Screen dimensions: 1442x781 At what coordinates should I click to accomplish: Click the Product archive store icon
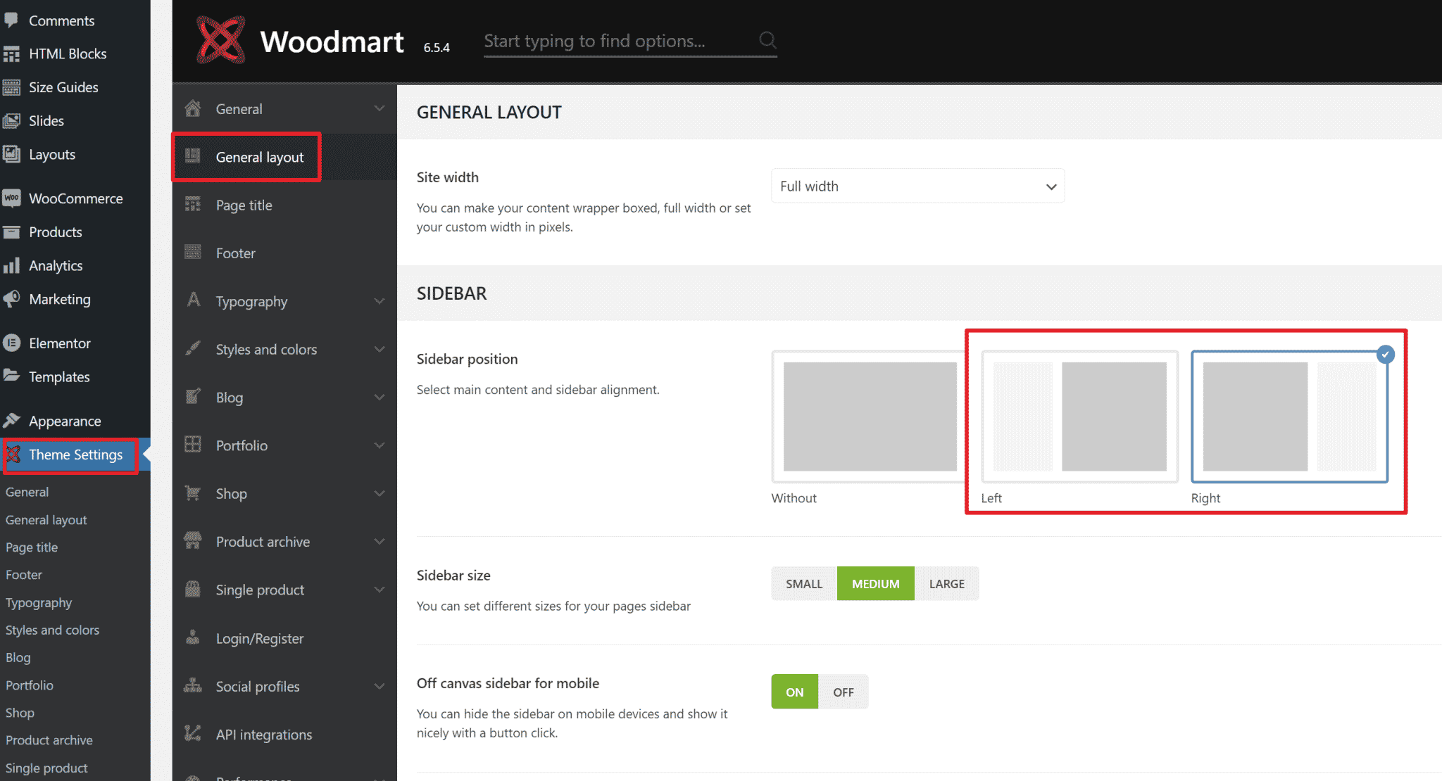point(193,541)
